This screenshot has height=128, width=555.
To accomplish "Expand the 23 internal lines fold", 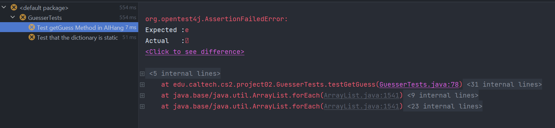I will 445,106.
